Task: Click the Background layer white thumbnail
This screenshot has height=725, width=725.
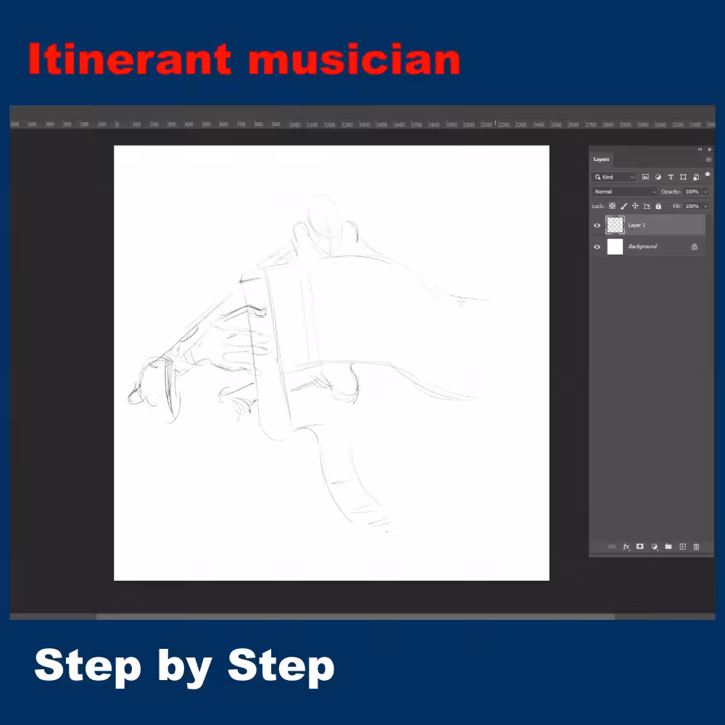Action: (615, 246)
